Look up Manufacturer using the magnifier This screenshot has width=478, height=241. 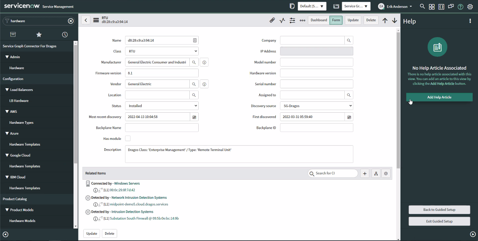tap(194, 62)
